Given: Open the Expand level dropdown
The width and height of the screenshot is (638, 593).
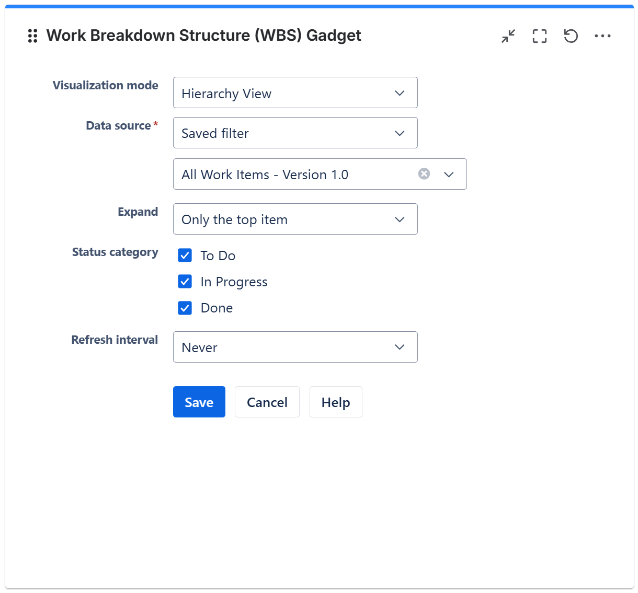Looking at the screenshot, I should [295, 219].
